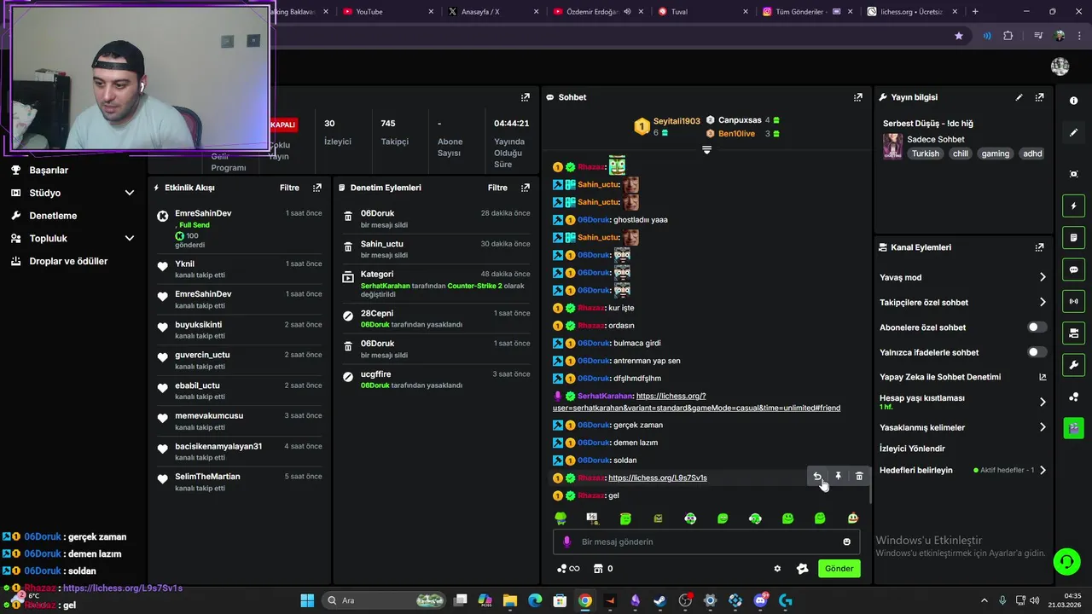The height and width of the screenshot is (614, 1092).
Task: Click the first green blob emote shortcut
Action: coord(561,518)
